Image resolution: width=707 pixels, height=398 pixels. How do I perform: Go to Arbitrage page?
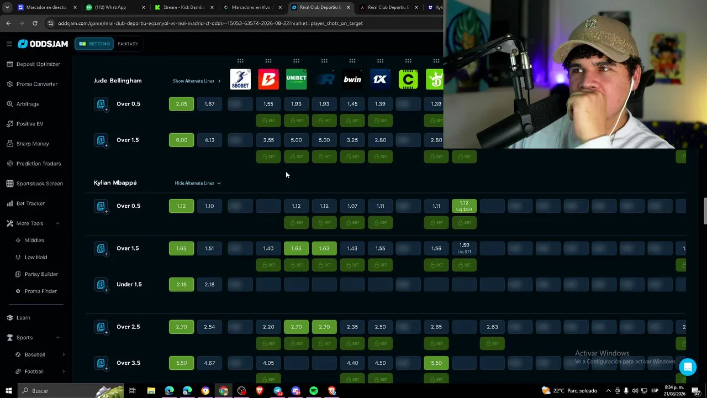(x=23, y=104)
